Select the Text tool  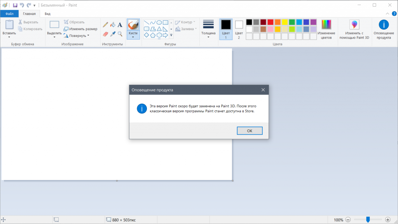click(120, 24)
